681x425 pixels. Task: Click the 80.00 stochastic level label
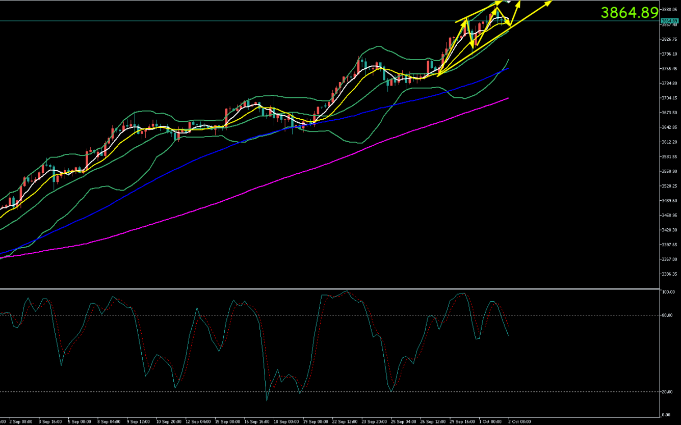[668, 315]
